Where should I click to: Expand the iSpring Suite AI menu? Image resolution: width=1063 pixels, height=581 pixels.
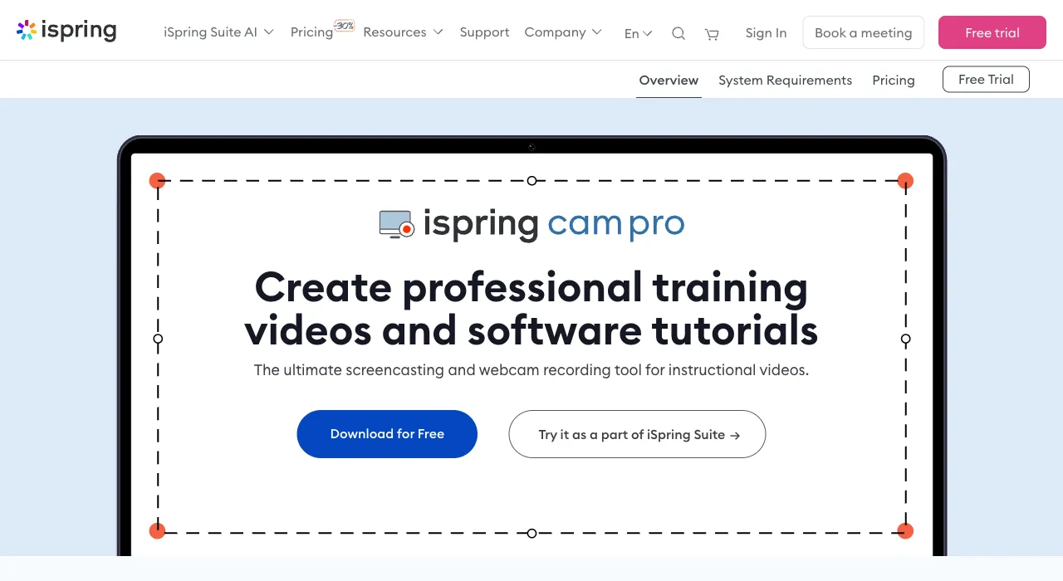coord(218,32)
